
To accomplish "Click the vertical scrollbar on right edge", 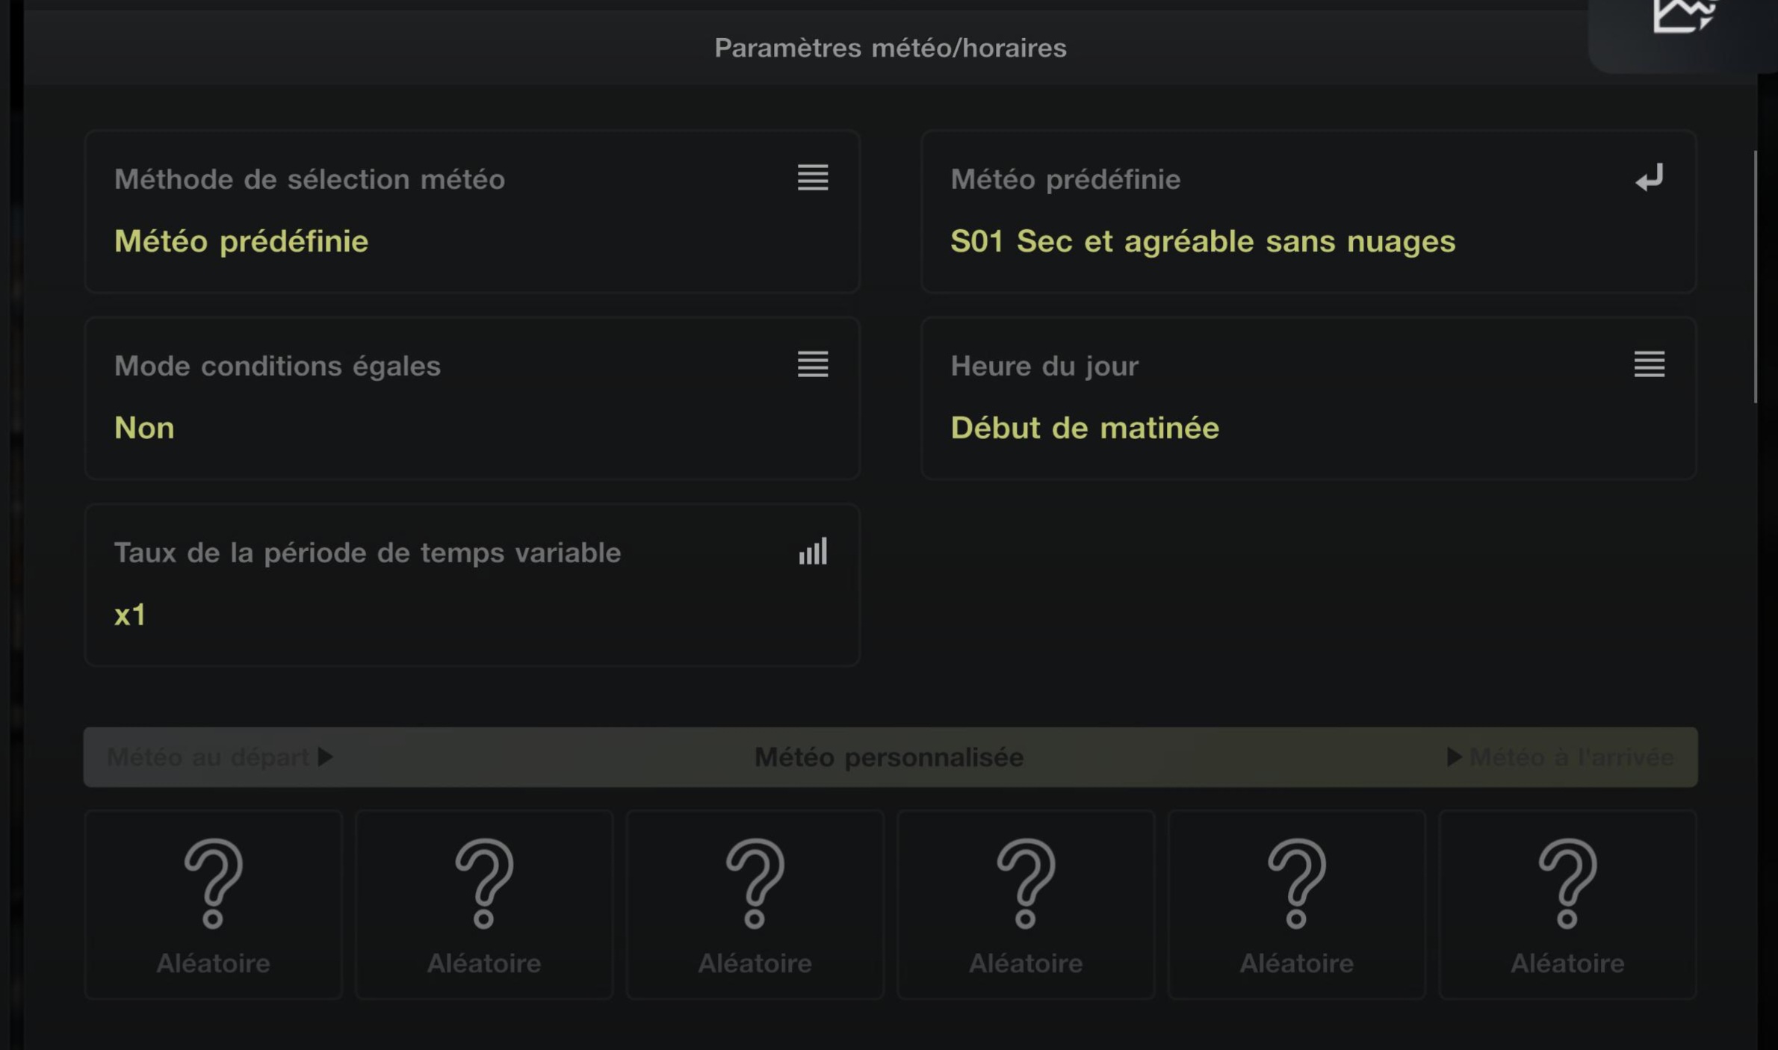I will [1755, 276].
